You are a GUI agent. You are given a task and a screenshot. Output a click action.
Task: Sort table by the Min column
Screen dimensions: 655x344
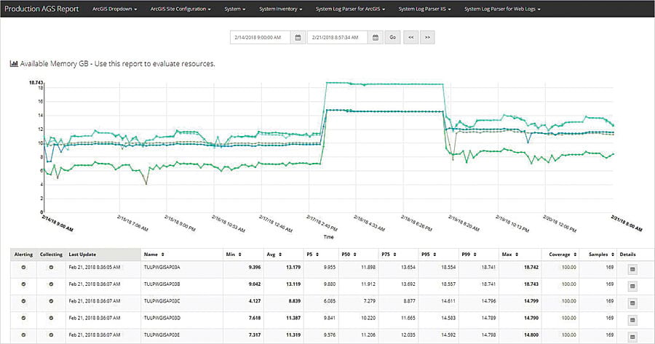pos(243,255)
